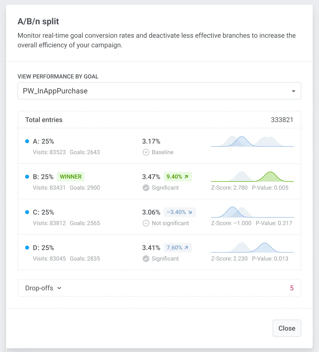Click the Significant checkmark icon for branch B
The width and height of the screenshot is (319, 352).
click(x=146, y=188)
